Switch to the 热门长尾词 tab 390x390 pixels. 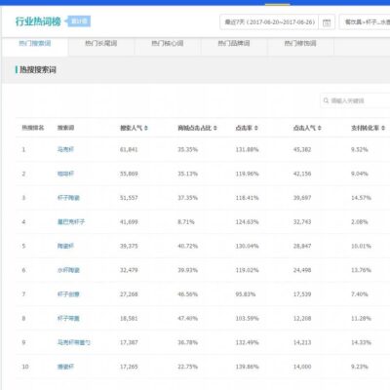pos(101,43)
